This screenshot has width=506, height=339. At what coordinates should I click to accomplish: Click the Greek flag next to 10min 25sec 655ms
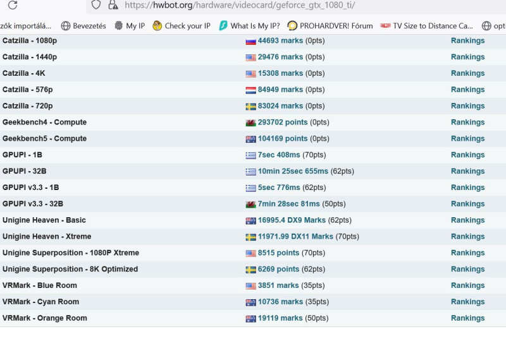(250, 172)
